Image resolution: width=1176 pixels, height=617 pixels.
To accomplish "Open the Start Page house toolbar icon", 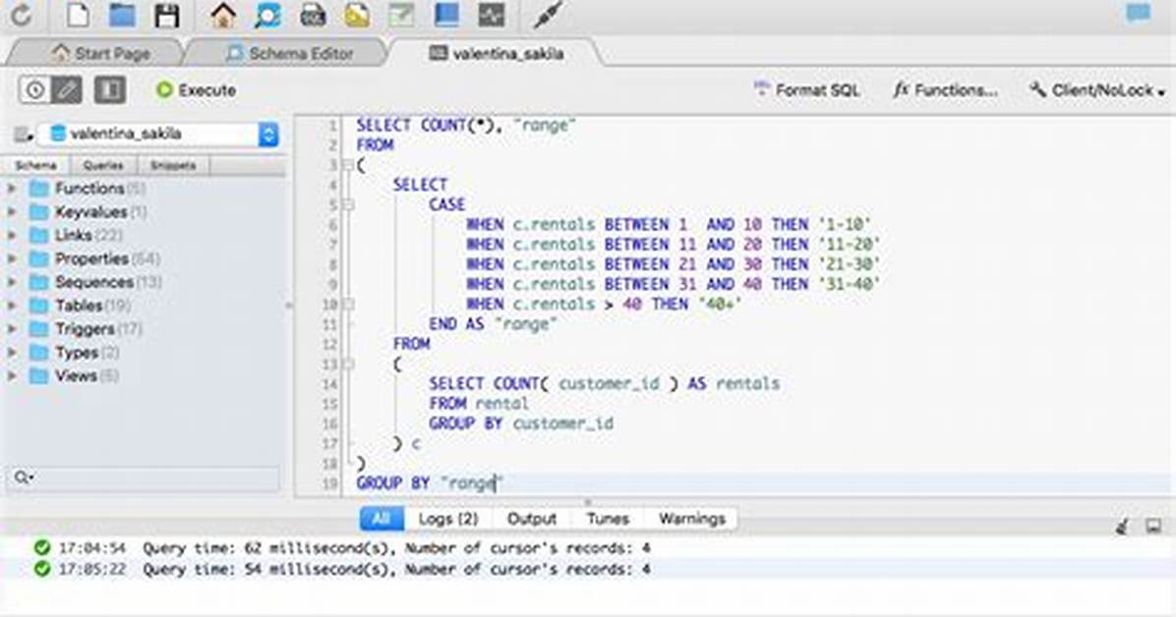I will (x=223, y=14).
